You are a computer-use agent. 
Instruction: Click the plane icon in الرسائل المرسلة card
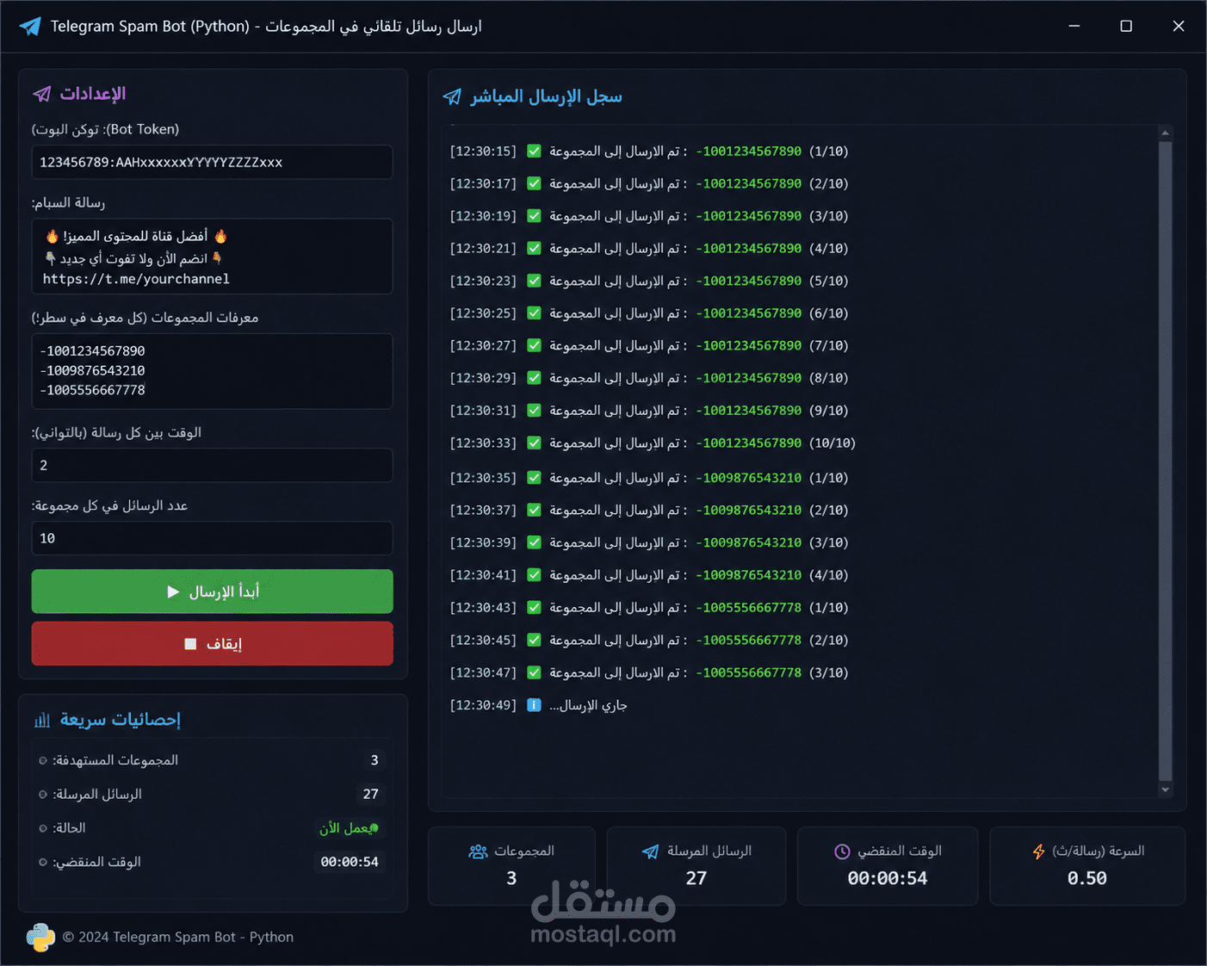[x=651, y=851]
